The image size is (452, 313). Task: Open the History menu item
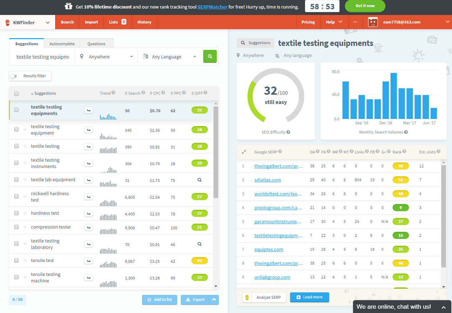[x=144, y=22]
